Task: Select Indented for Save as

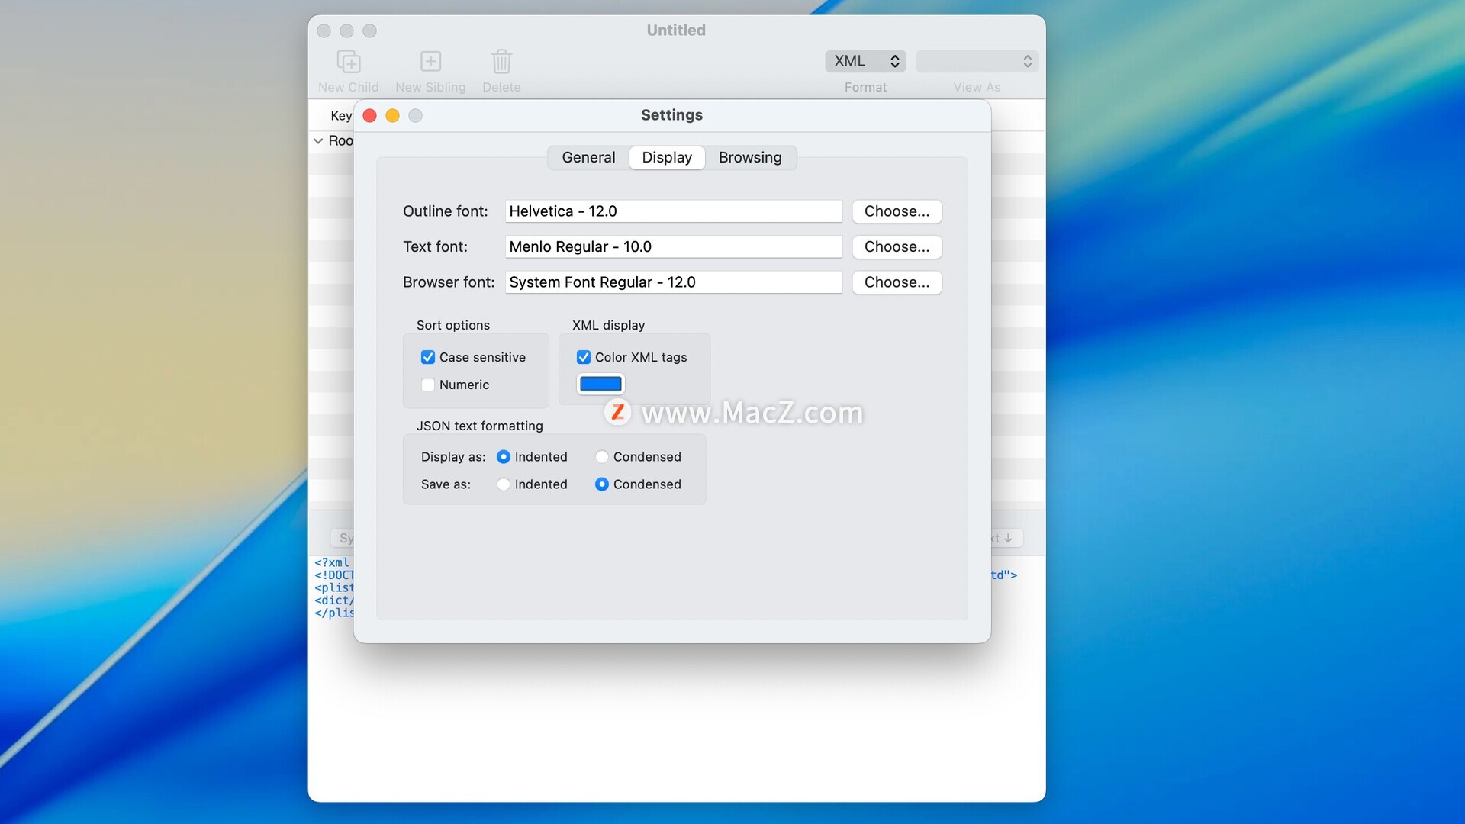Action: click(504, 484)
